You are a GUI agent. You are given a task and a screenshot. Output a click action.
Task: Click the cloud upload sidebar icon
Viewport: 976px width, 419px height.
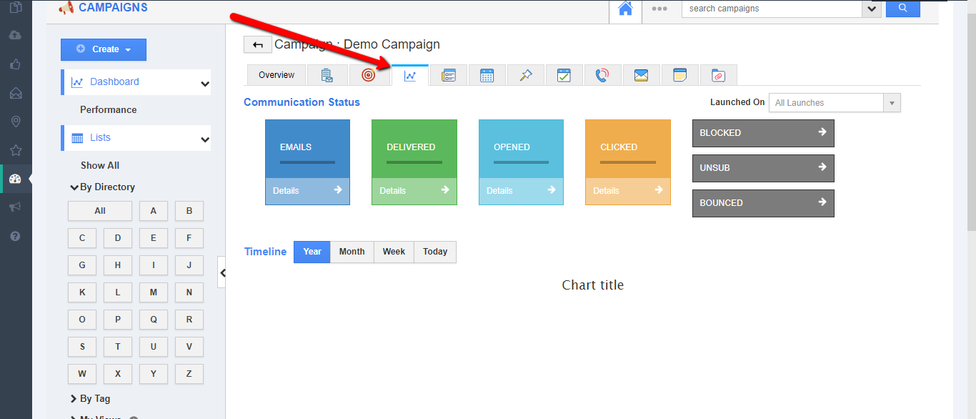tap(16, 35)
